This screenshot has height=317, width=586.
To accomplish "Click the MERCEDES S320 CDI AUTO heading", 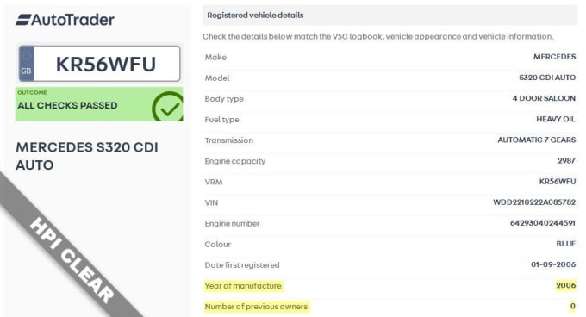I will [x=87, y=156].
